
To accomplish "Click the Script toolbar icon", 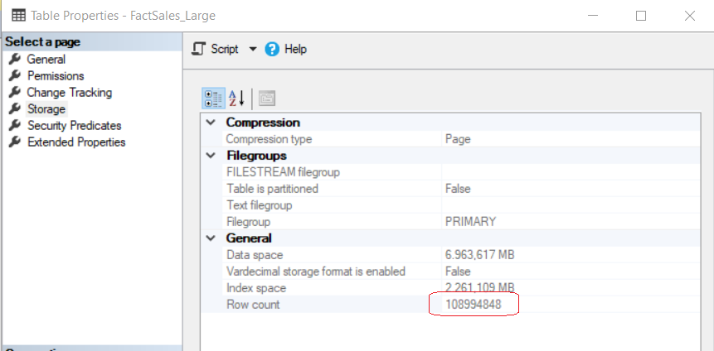I will click(199, 50).
